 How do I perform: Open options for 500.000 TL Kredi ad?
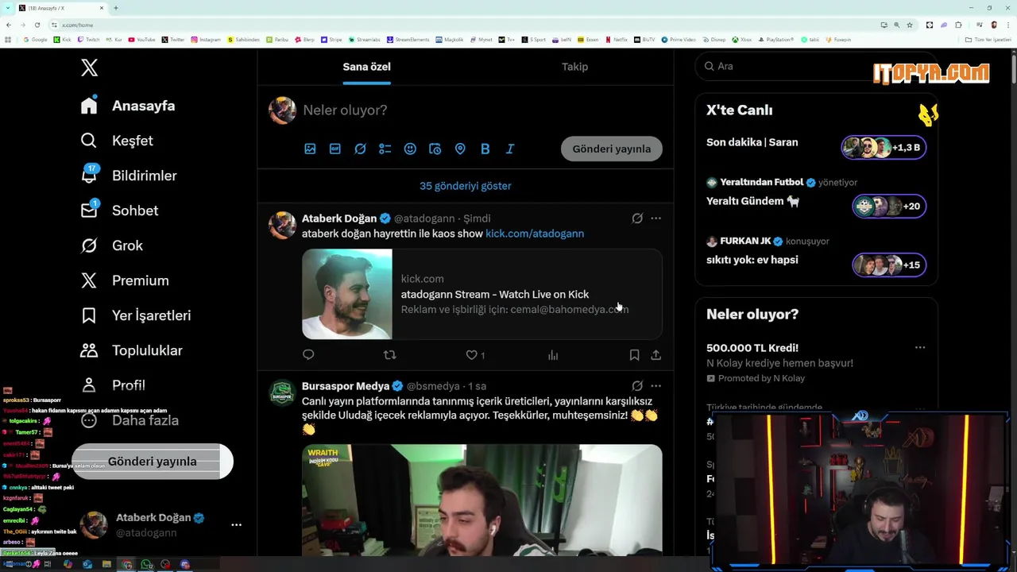919,348
